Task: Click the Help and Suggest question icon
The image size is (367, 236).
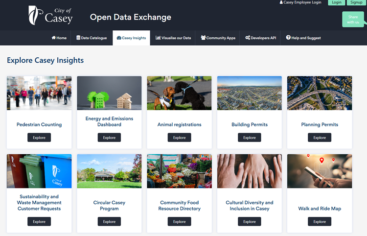Action: point(288,38)
